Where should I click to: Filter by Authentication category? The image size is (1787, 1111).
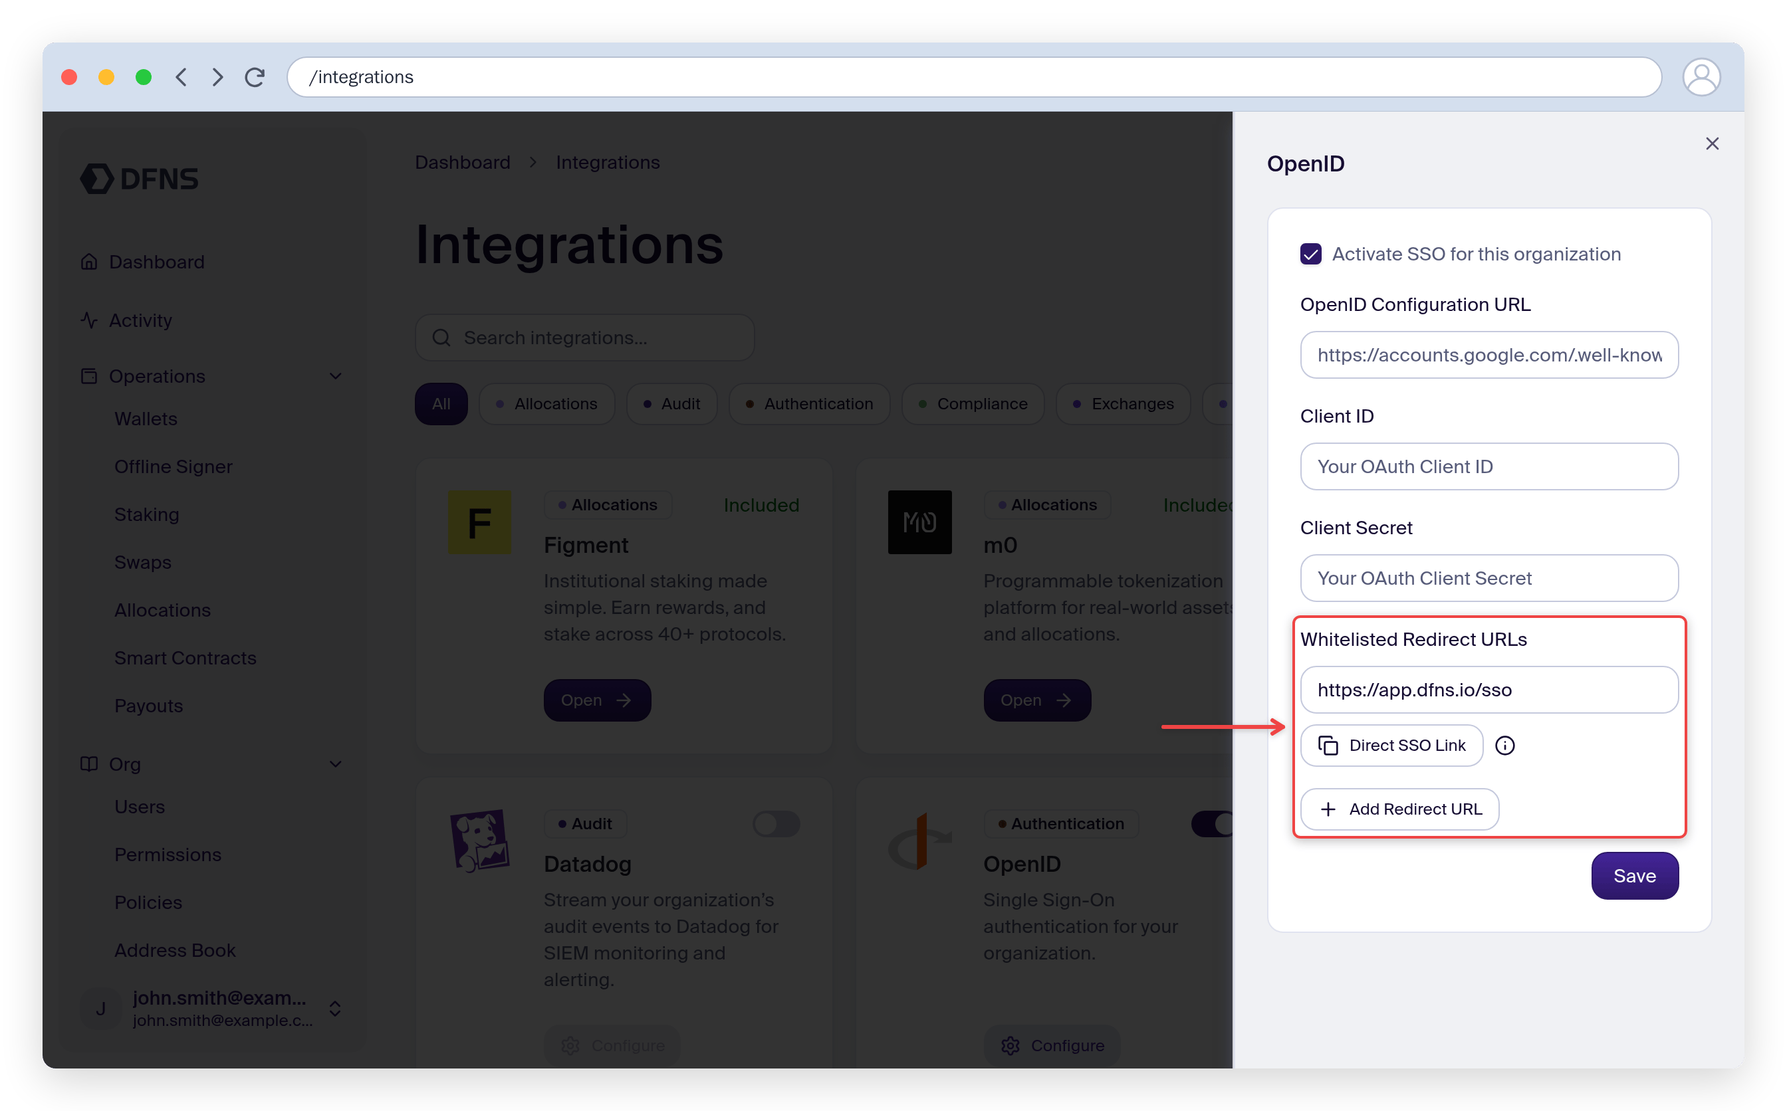coord(808,403)
